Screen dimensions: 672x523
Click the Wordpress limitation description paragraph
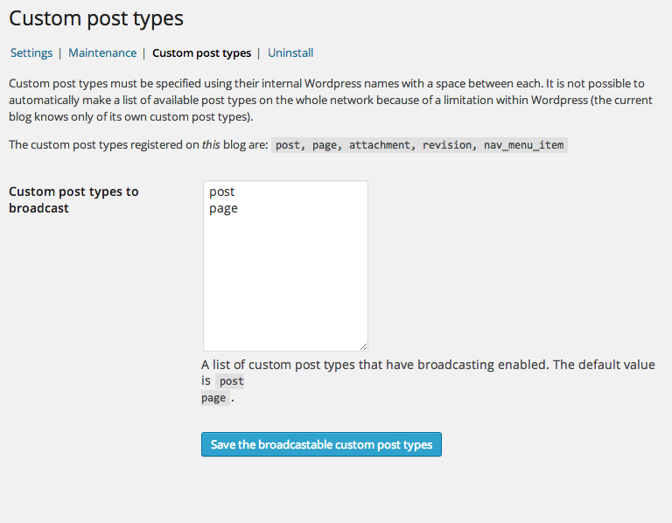(x=331, y=100)
